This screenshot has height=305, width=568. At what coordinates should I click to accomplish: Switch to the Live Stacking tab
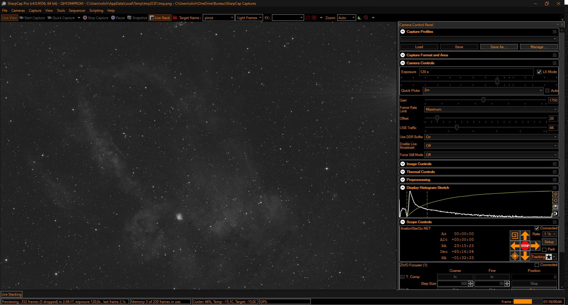click(11, 294)
